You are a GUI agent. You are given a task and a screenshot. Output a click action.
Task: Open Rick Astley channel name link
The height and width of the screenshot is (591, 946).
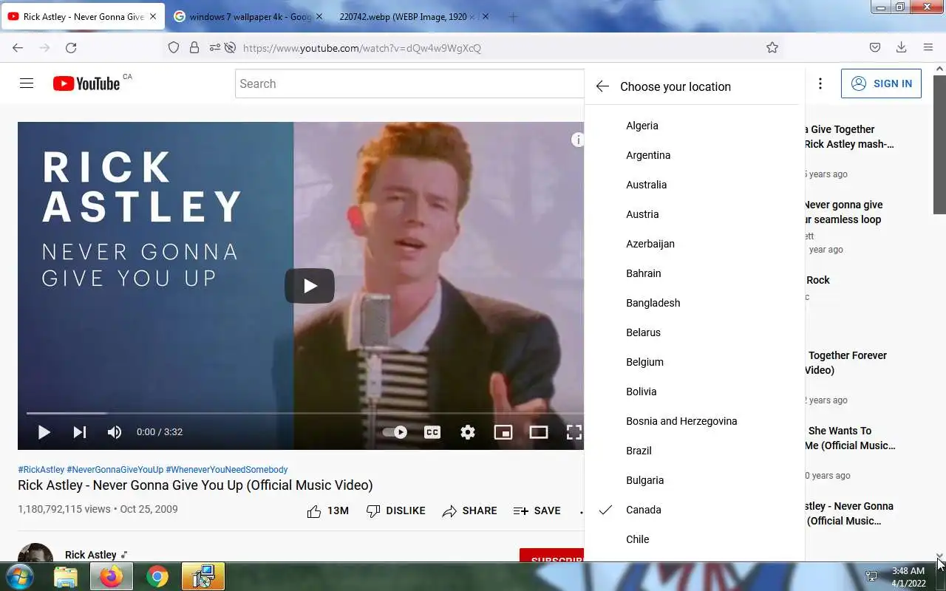point(91,555)
